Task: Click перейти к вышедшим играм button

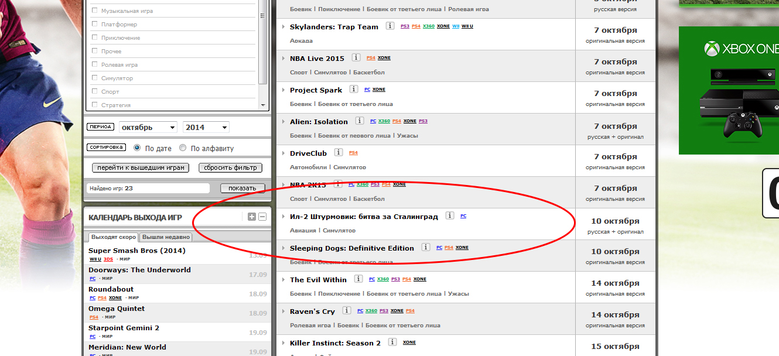Action: click(141, 167)
